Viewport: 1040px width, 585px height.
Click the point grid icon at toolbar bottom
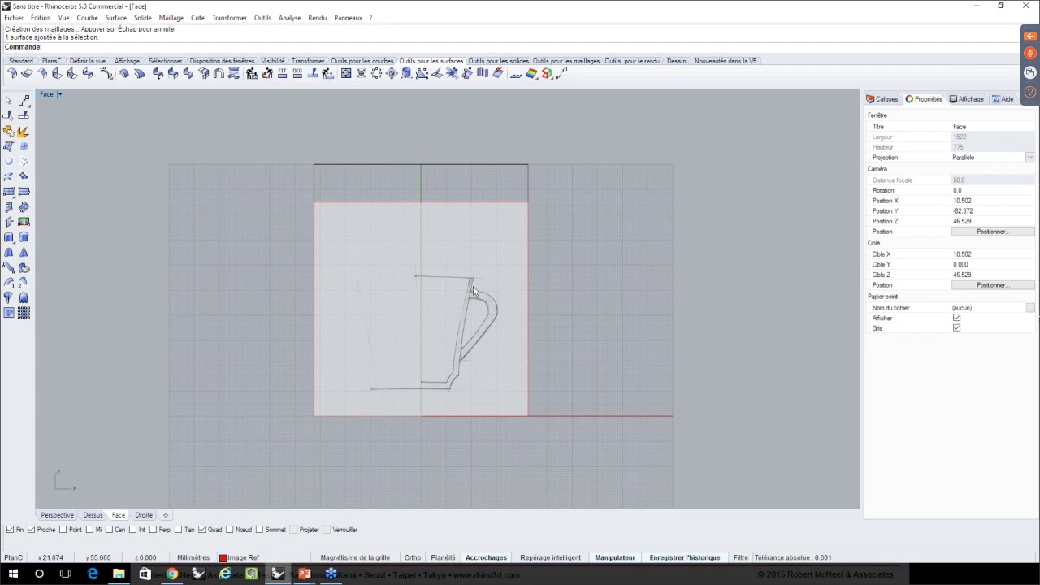24,313
